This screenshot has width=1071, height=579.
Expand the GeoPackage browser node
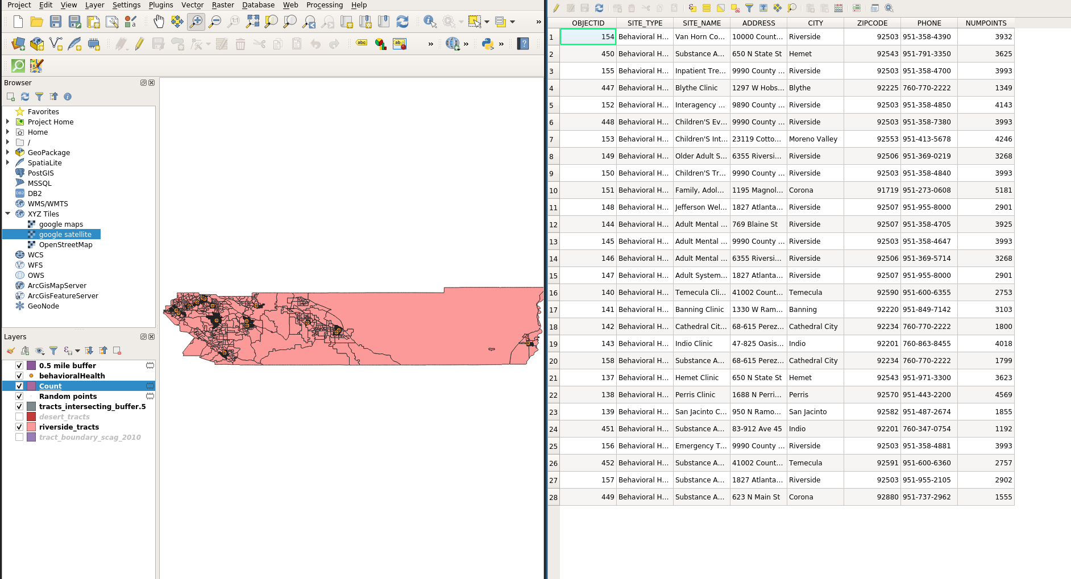pyautogui.click(x=8, y=152)
